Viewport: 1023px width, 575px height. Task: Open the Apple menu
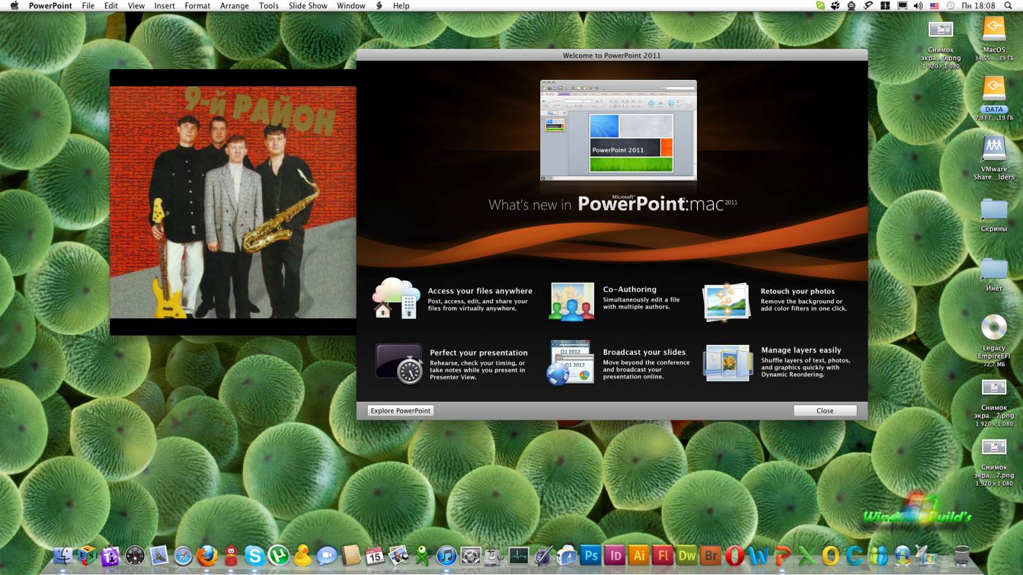click(14, 6)
